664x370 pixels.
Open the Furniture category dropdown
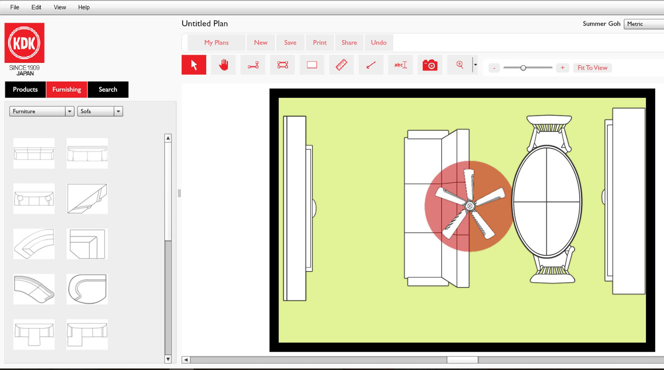pos(41,111)
